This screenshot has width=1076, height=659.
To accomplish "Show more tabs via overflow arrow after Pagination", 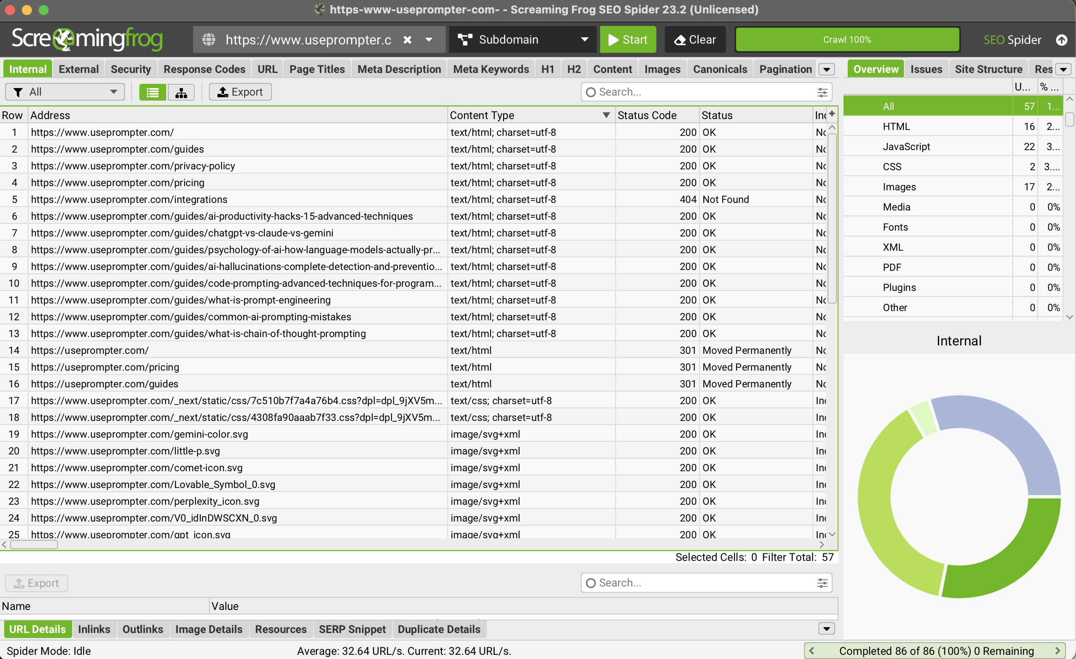I will tap(826, 69).
